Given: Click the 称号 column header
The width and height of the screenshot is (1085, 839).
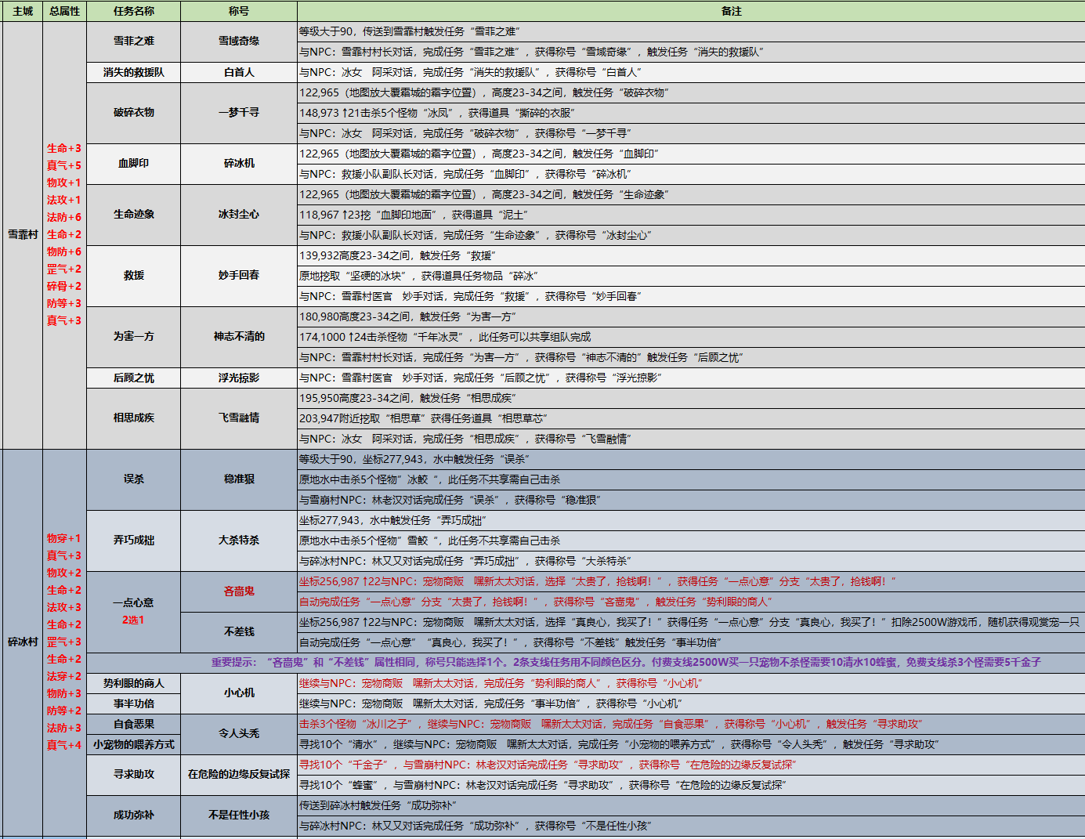Looking at the screenshot, I should 239,11.
